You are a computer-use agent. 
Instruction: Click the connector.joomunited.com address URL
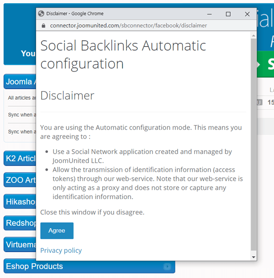(x=128, y=26)
